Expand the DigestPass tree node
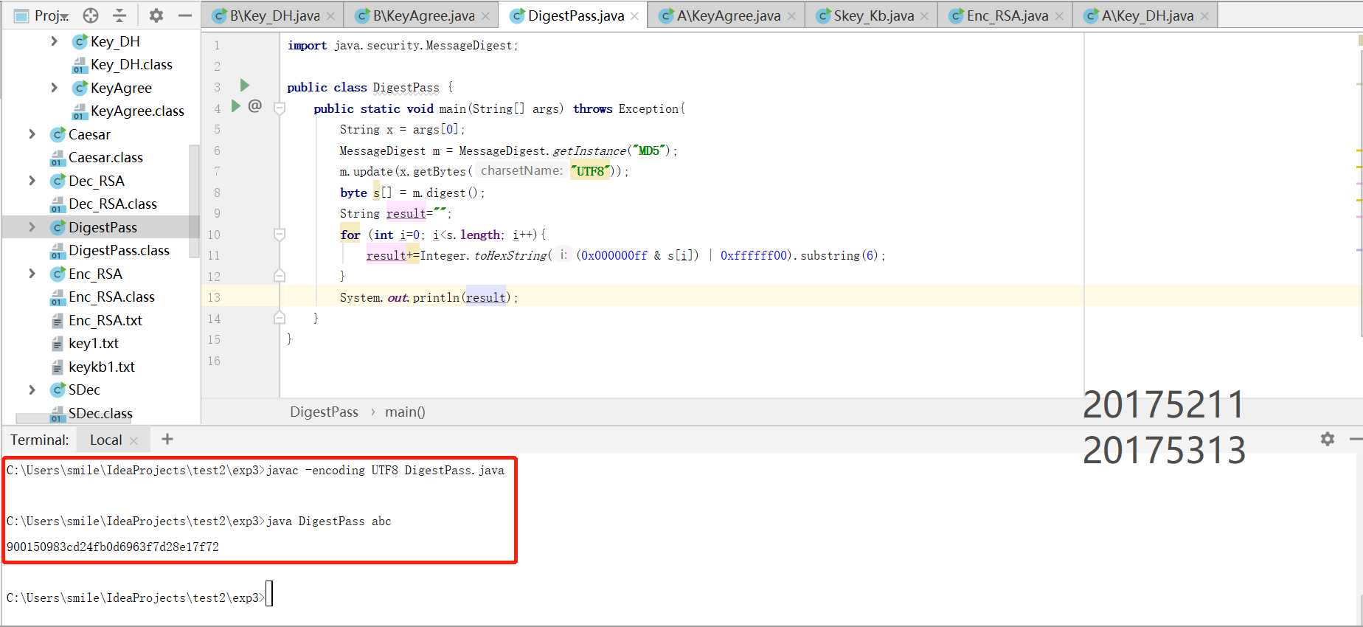This screenshot has height=627, width=1363. click(x=32, y=227)
